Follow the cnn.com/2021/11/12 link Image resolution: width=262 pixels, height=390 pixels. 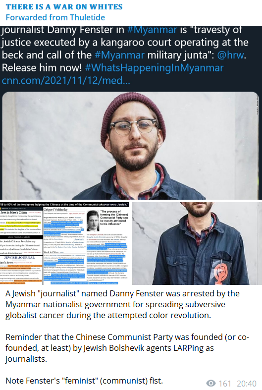click(66, 80)
